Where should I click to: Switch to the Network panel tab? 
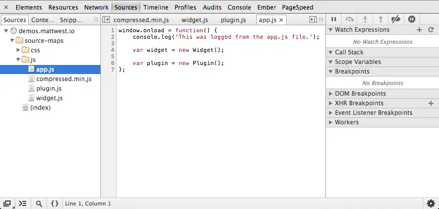pyautogui.click(x=96, y=7)
